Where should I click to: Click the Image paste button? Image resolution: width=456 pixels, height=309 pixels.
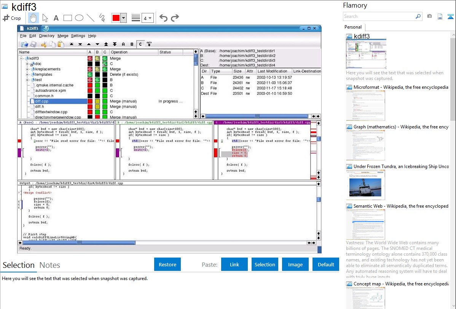pyautogui.click(x=295, y=264)
